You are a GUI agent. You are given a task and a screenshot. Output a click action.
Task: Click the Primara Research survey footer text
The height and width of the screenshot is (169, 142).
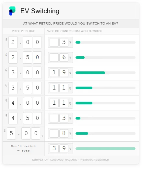pos(71,160)
